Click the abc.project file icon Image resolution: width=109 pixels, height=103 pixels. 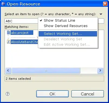(8, 32)
